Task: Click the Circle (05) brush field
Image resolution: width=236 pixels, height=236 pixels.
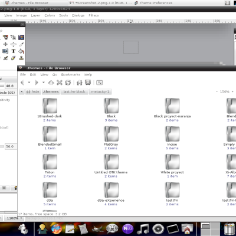Action: click(8, 93)
